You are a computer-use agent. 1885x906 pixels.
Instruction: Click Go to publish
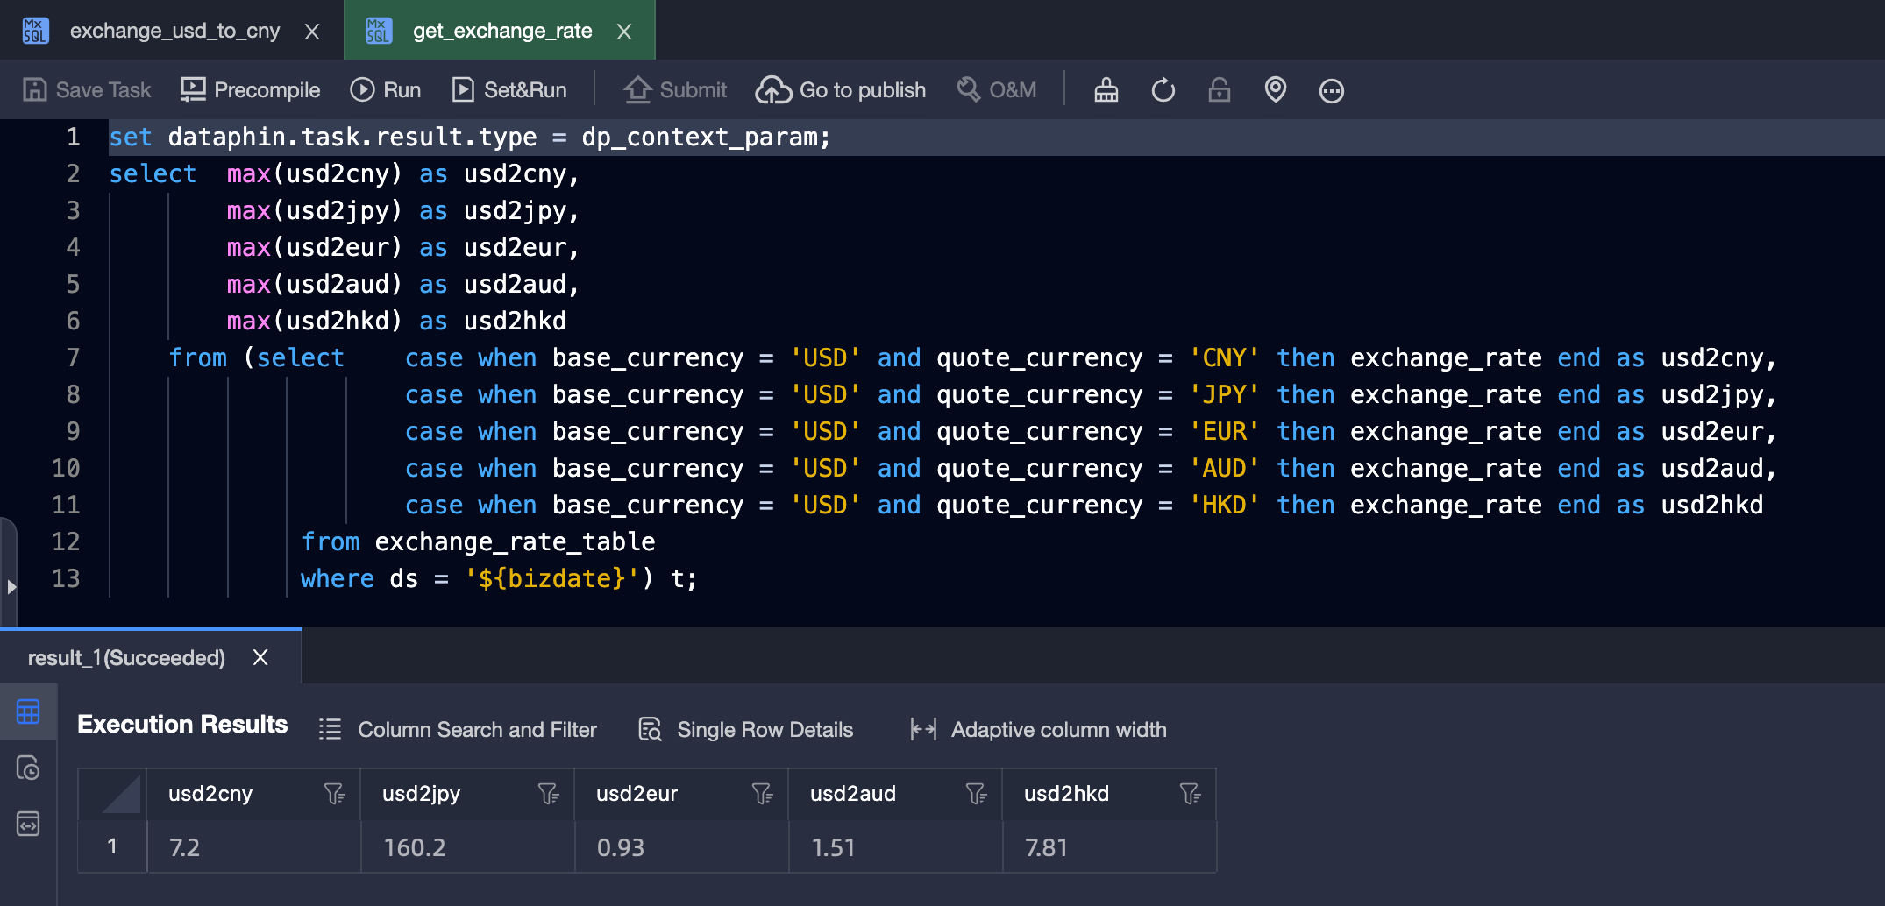[x=841, y=90]
